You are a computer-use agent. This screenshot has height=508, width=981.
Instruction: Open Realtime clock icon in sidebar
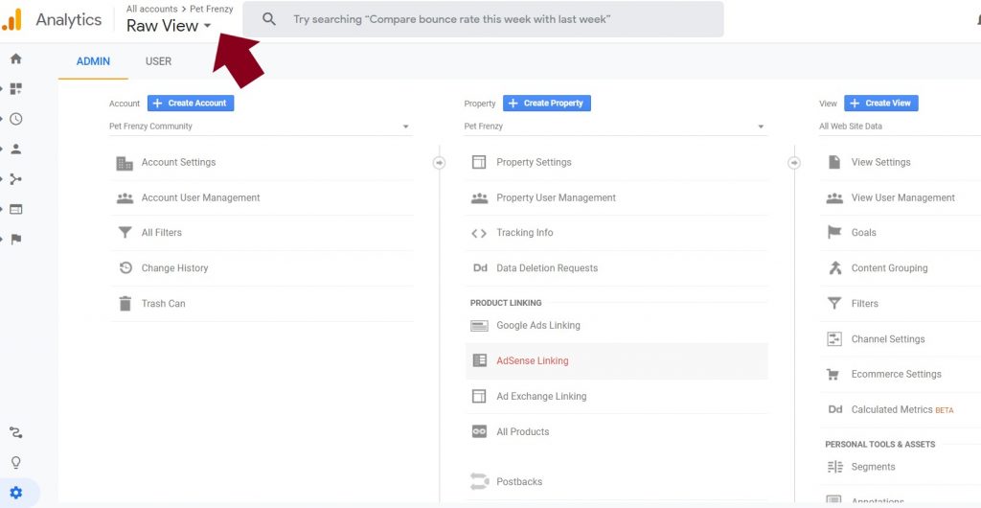click(16, 119)
